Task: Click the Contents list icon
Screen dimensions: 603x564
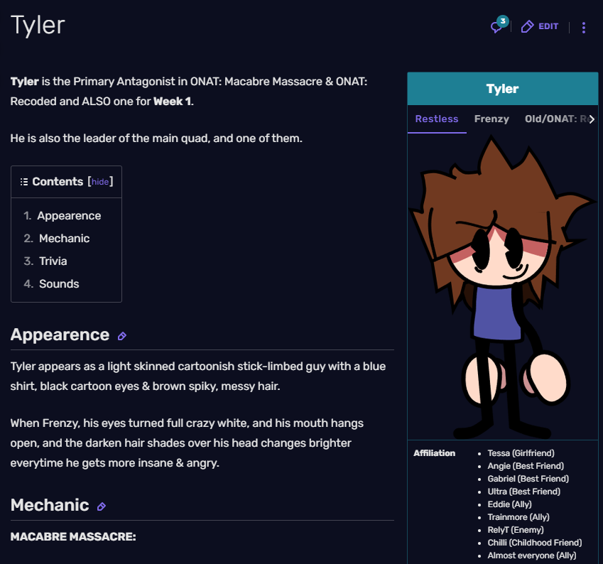Action: point(24,182)
